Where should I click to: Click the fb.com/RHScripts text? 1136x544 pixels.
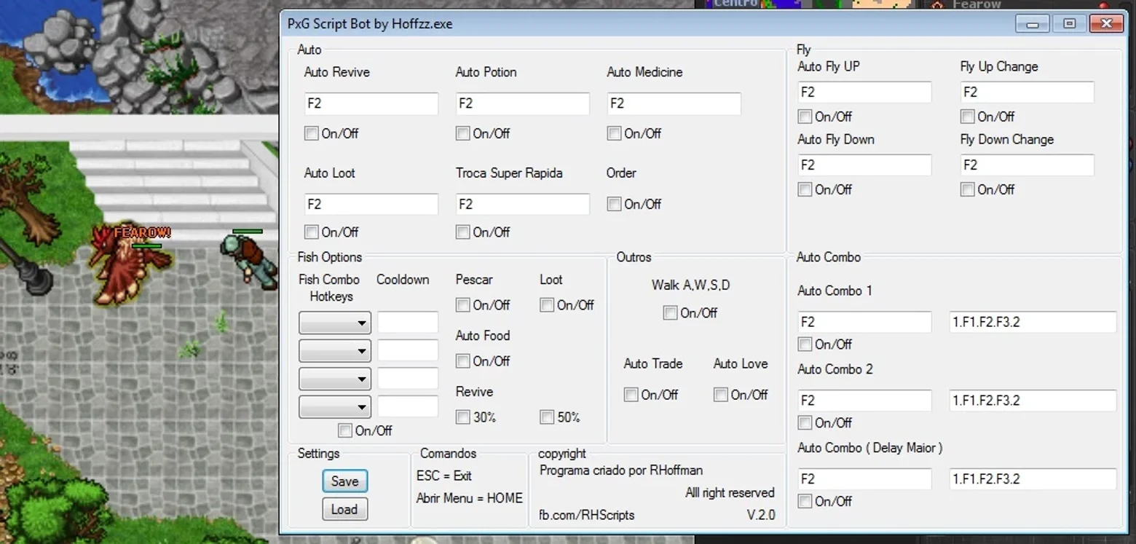(x=586, y=515)
